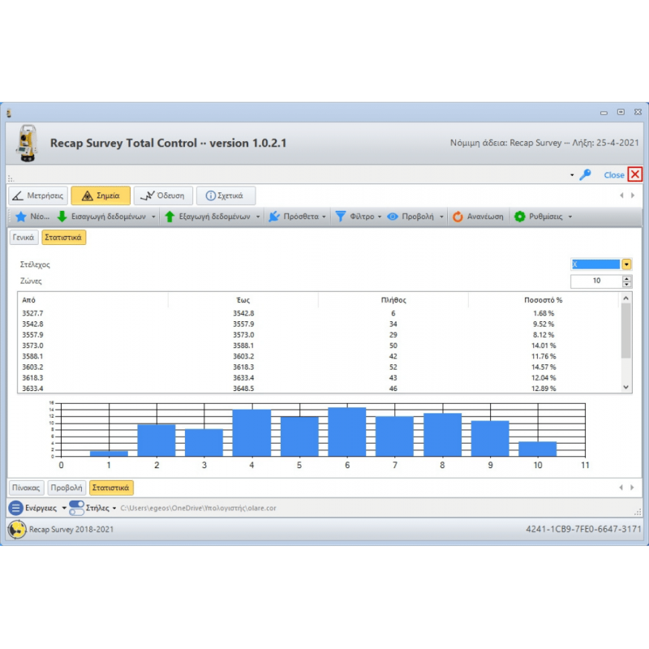
Task: Open the Πρόσθετα extras tool icon
Action: click(274, 217)
